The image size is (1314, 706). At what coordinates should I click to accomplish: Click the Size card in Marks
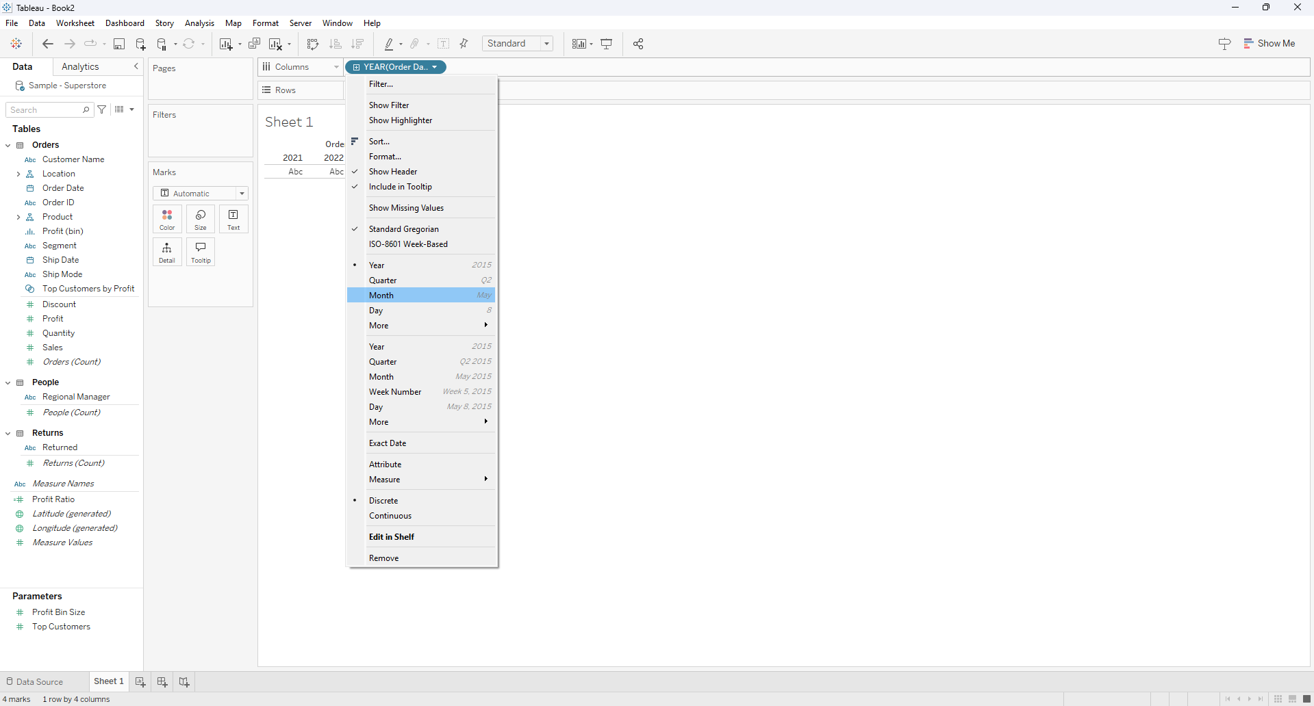coord(201,219)
